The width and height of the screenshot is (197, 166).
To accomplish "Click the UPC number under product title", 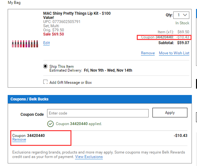I will (x=62, y=22).
